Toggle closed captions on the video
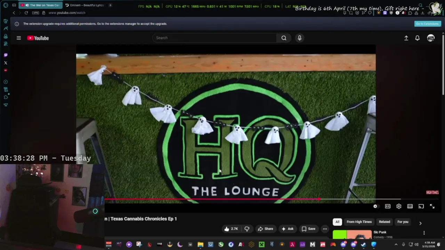The image size is (445, 250). tap(388, 206)
